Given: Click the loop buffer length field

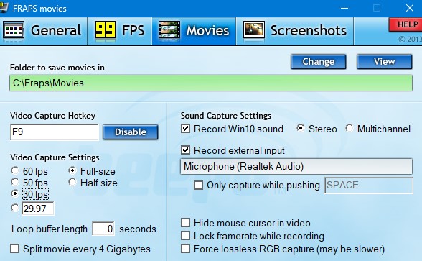Looking at the screenshot, I should coord(103,229).
